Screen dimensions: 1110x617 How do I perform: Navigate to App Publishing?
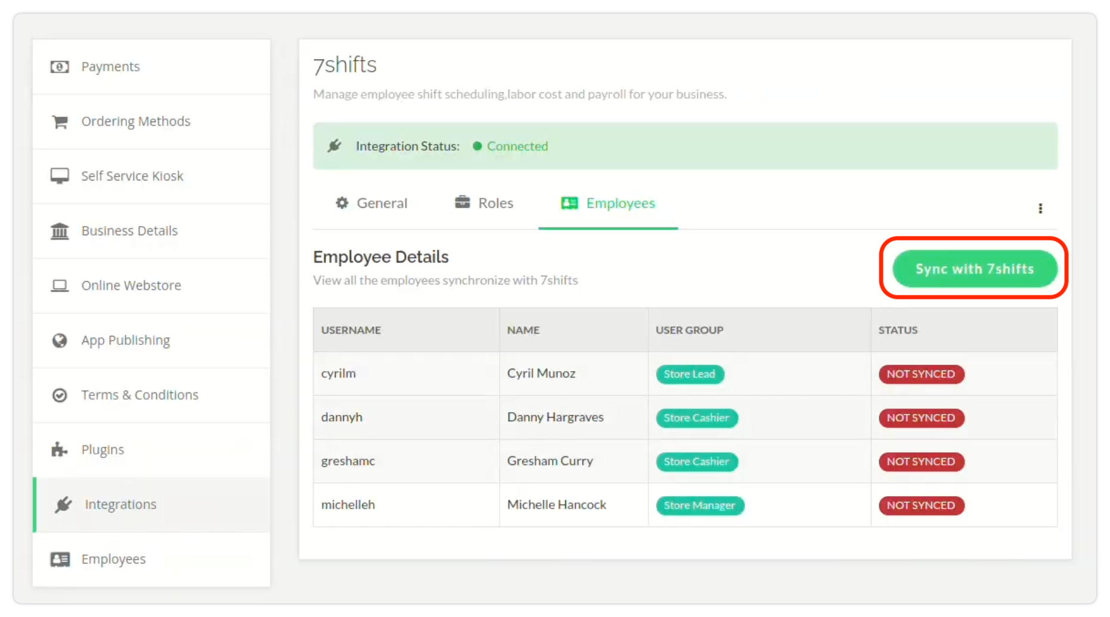151,341
